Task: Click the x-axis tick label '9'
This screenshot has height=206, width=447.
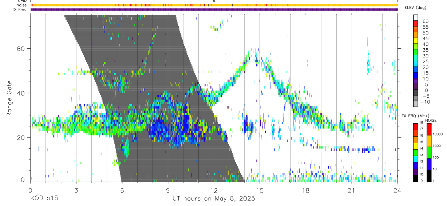Action: (168, 191)
